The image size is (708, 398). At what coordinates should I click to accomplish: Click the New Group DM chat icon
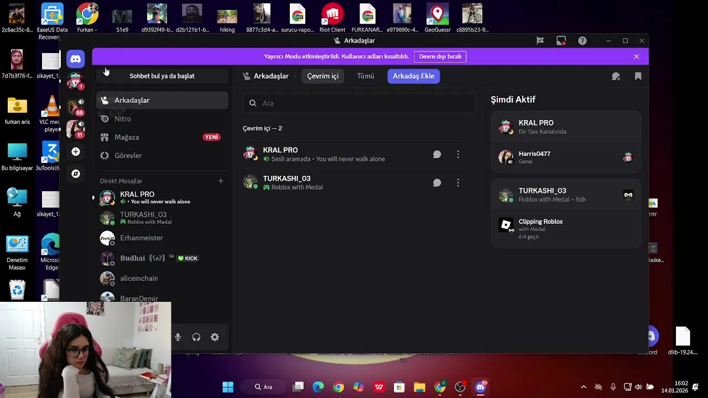(x=616, y=76)
